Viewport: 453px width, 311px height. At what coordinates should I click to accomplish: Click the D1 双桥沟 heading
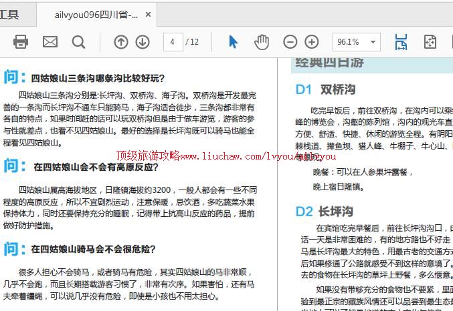(325, 89)
